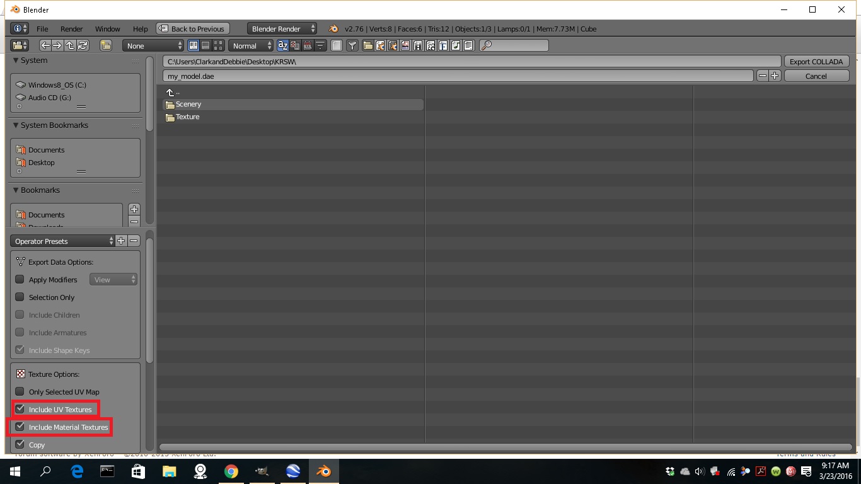Image resolution: width=861 pixels, height=484 pixels.
Task: Refresh the file list
Action: coord(83,45)
